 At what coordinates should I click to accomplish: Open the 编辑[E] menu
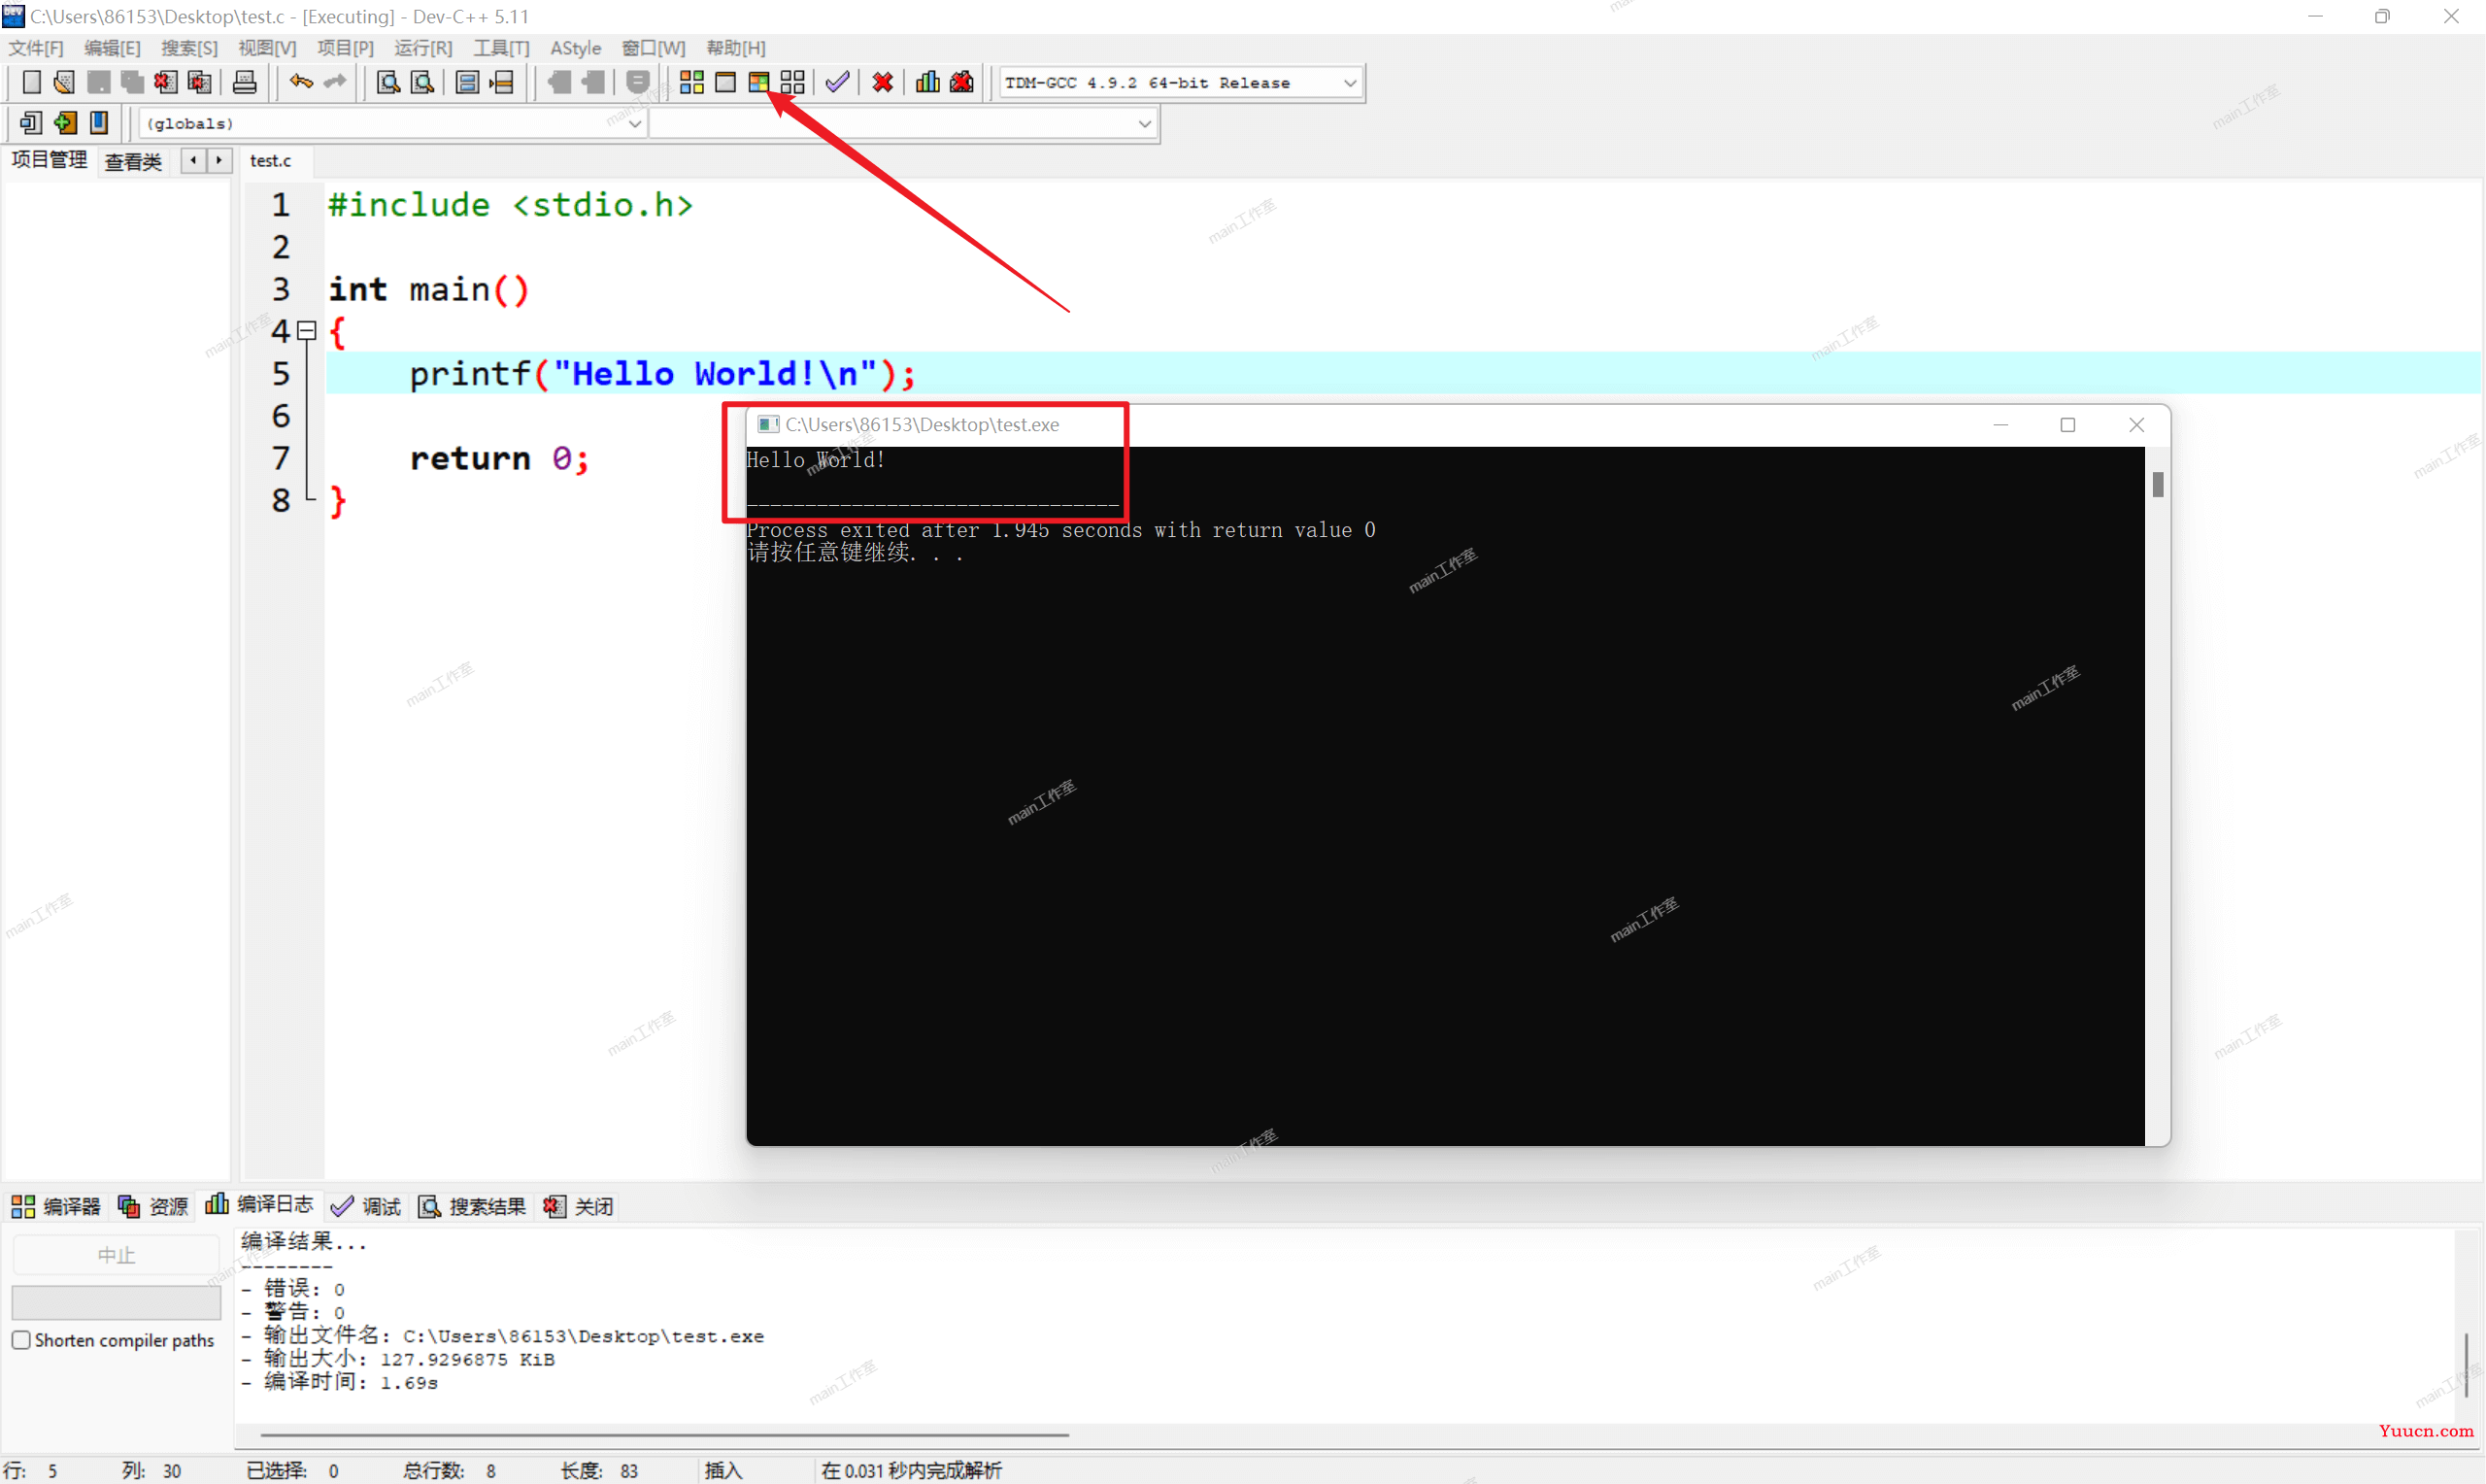point(112,48)
